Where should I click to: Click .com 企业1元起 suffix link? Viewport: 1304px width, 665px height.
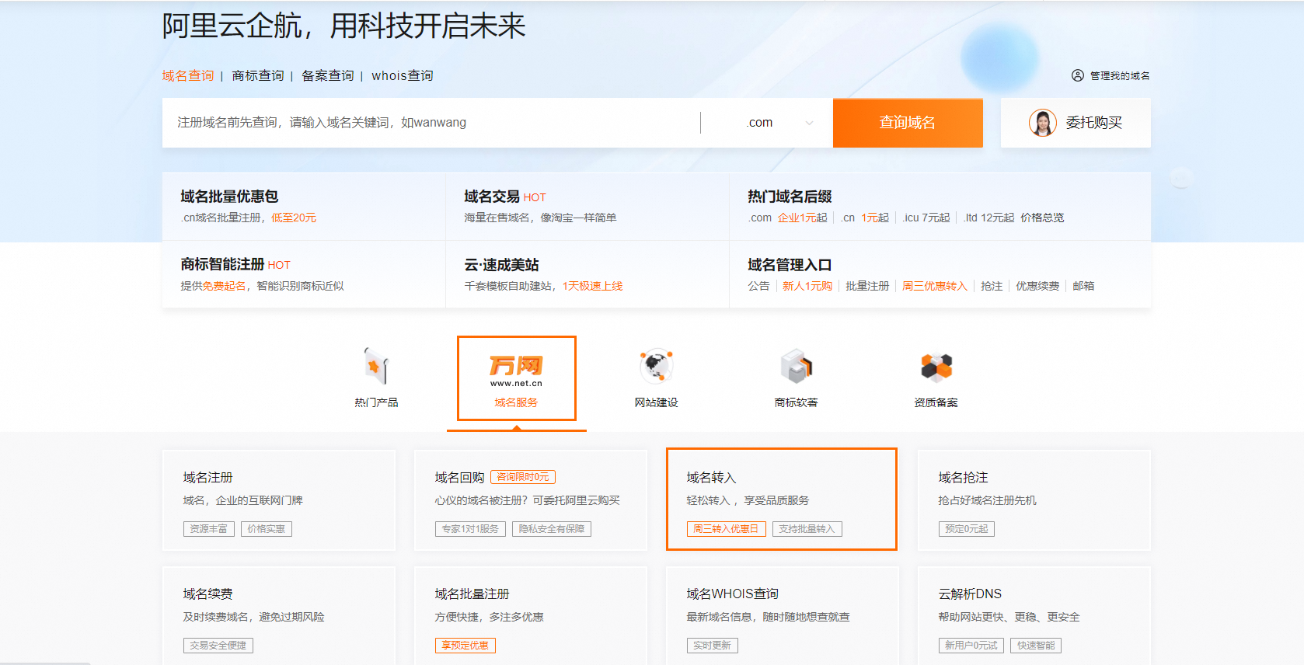[787, 218]
